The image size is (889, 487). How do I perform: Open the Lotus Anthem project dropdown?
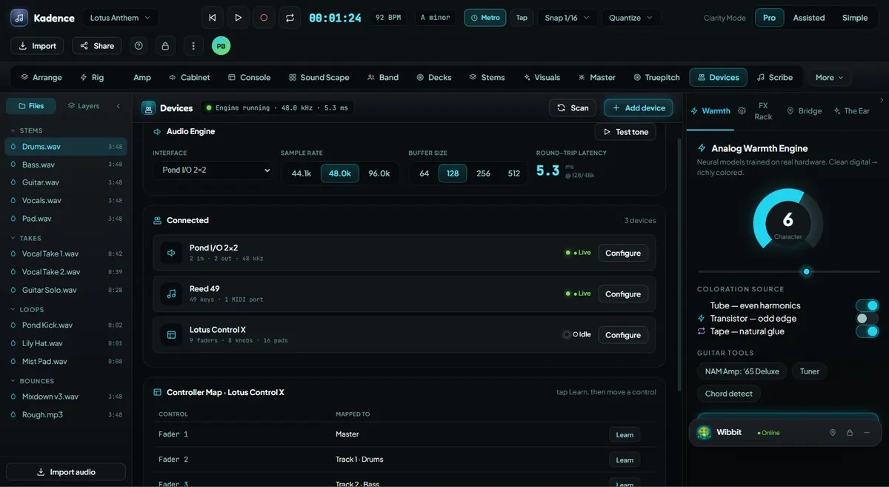121,18
